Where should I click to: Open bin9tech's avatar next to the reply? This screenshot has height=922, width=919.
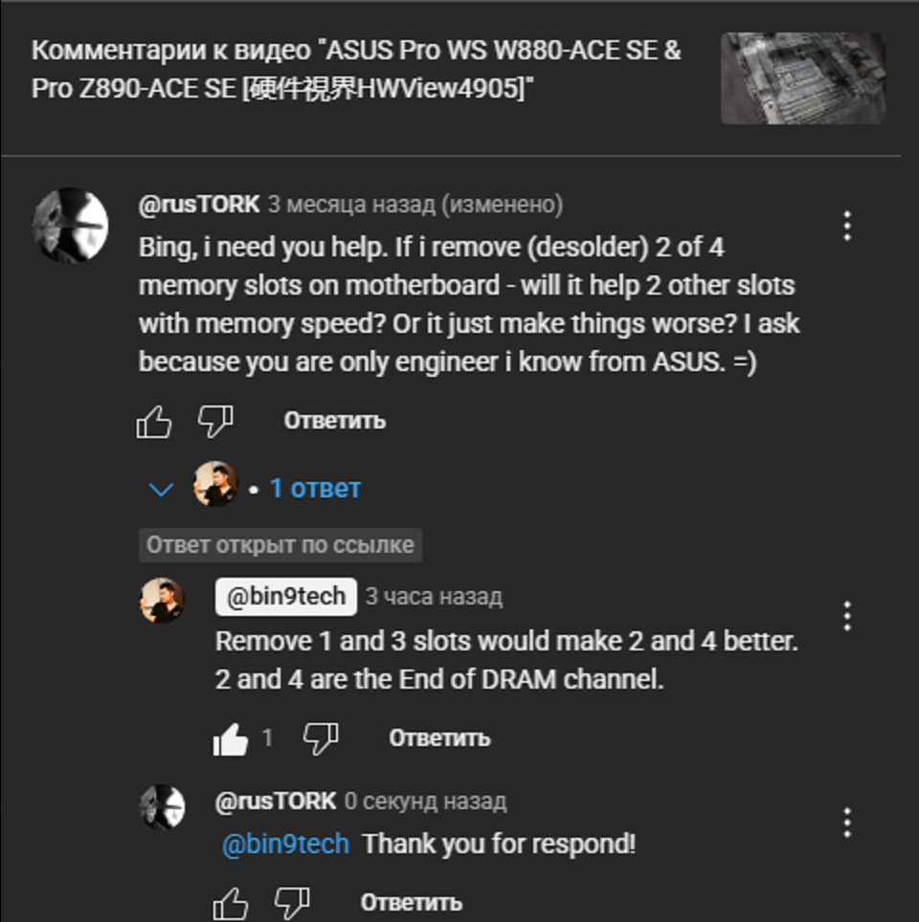(162, 601)
